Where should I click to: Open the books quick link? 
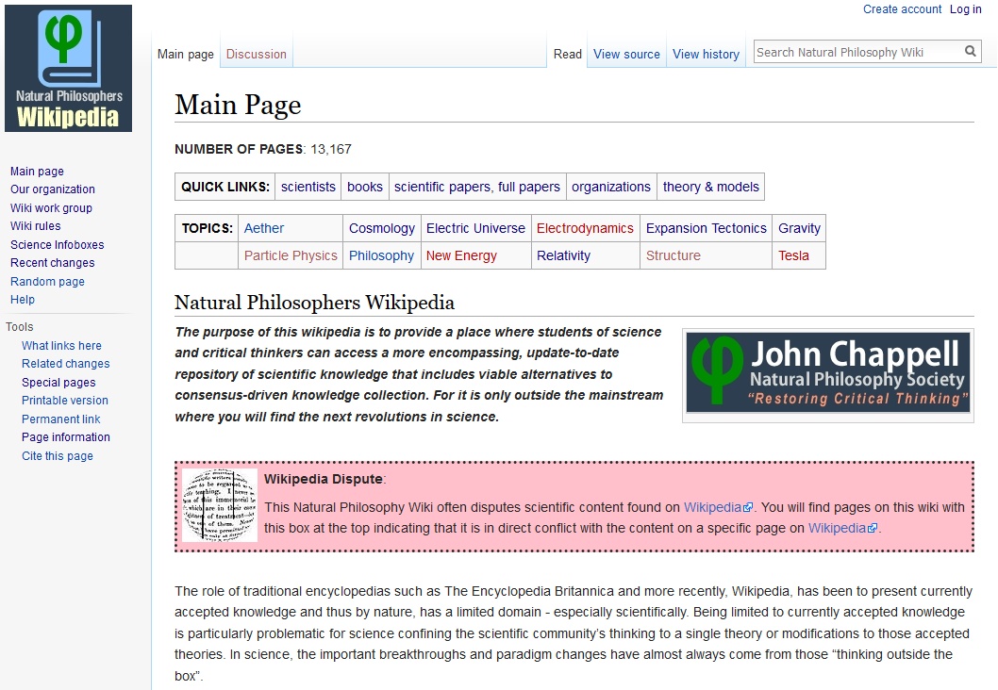[x=365, y=187]
